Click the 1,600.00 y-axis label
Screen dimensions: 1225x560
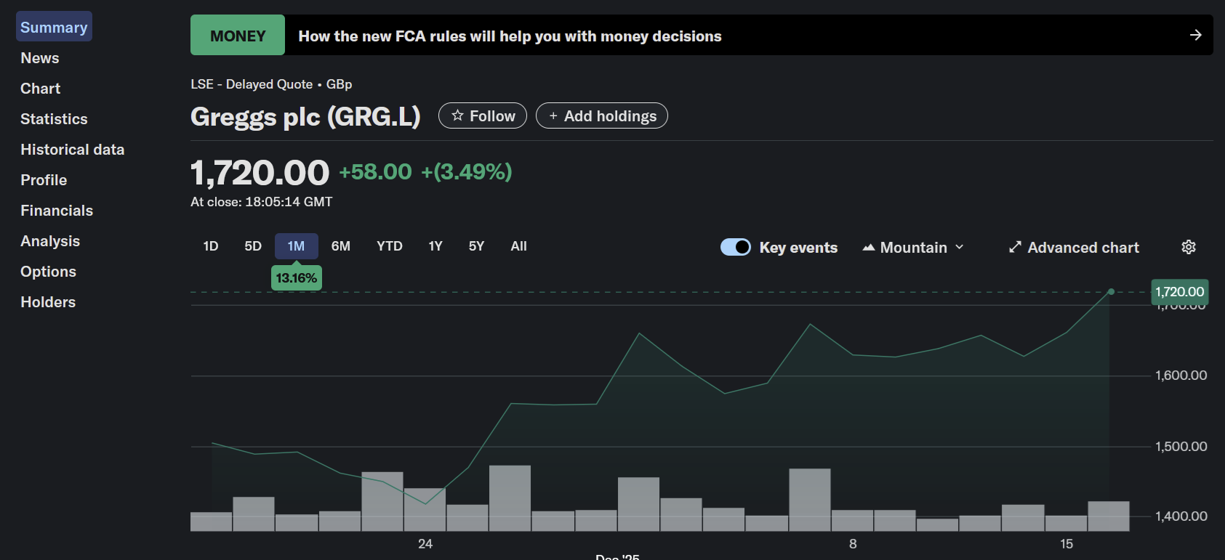pyautogui.click(x=1181, y=376)
